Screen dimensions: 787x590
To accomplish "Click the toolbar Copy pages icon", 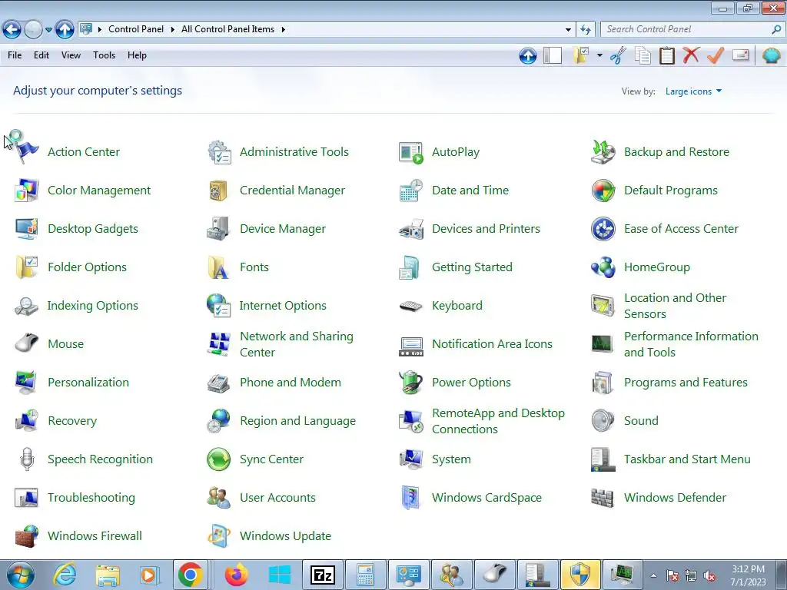I will (x=643, y=55).
